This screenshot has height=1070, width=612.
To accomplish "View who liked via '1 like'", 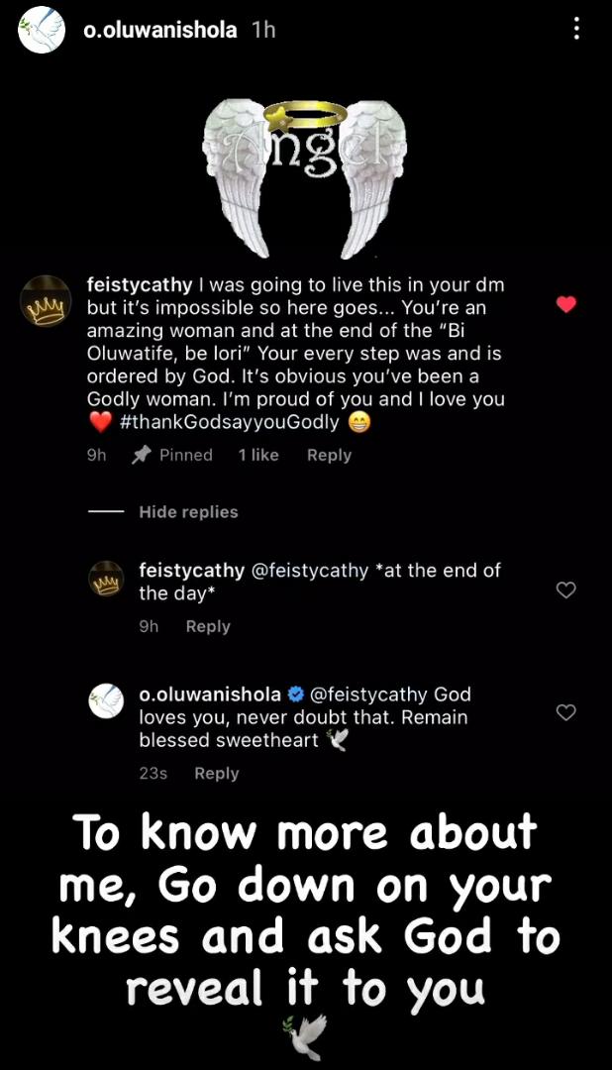I will (x=258, y=455).
